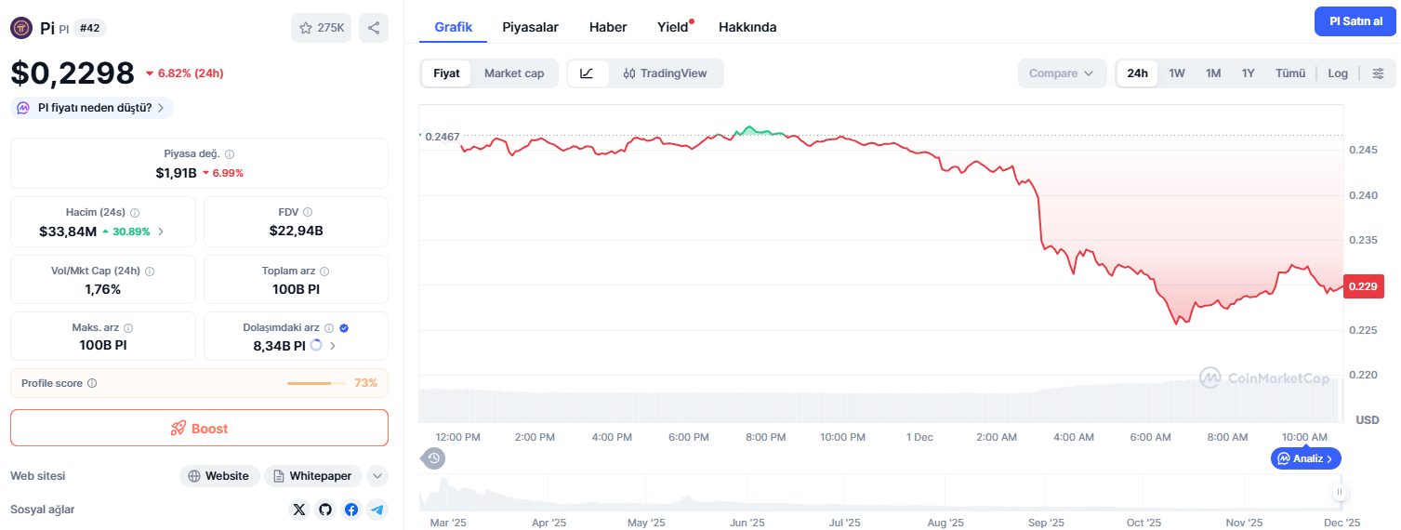The height and width of the screenshot is (530, 1401).
Task: Click the historical mini chart overview
Action: [x=879, y=494]
